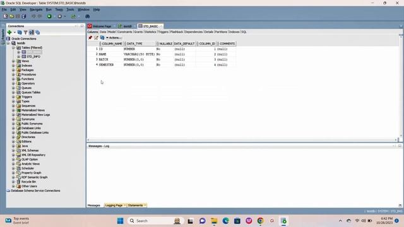Screen dimensions: 404x227
Task: Click SQL Developer icon on taskbar
Action: 283,221
